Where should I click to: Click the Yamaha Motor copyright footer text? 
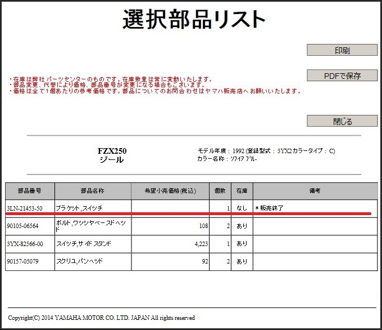pos(101,318)
